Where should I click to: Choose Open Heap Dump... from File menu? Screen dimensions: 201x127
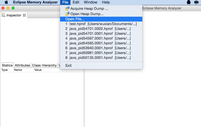(101, 14)
